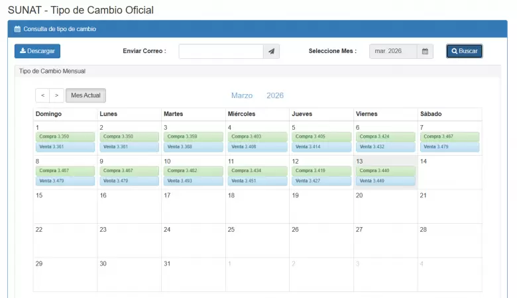
Task: Select Compra 3.350 on Sunday March 1
Action: click(64, 136)
